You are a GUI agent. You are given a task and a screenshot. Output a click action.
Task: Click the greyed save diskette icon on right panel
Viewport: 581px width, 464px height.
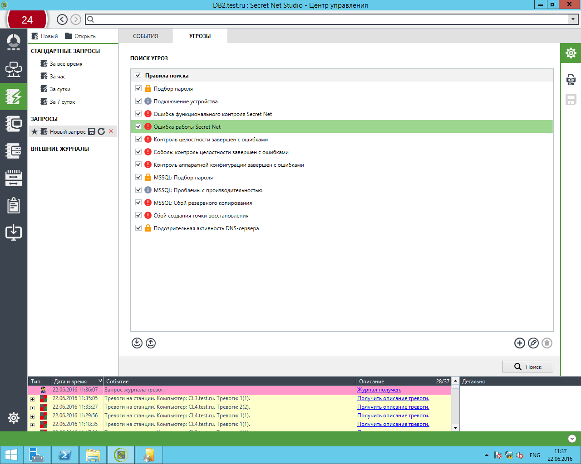pos(571,99)
